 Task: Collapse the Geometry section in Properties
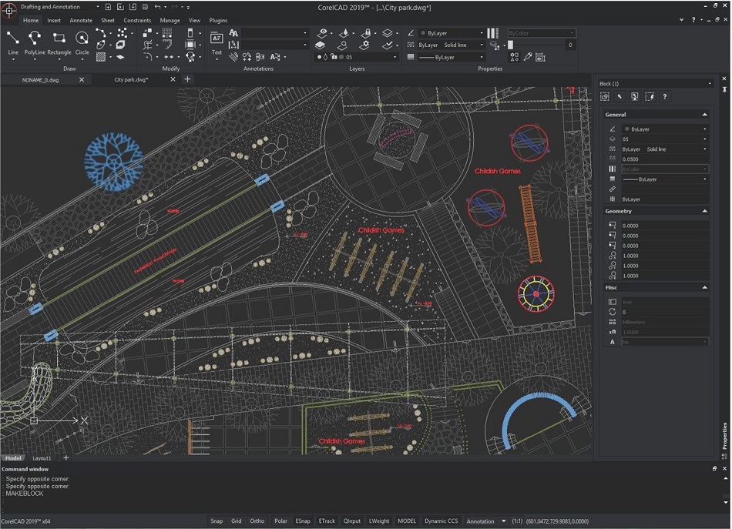(x=704, y=211)
